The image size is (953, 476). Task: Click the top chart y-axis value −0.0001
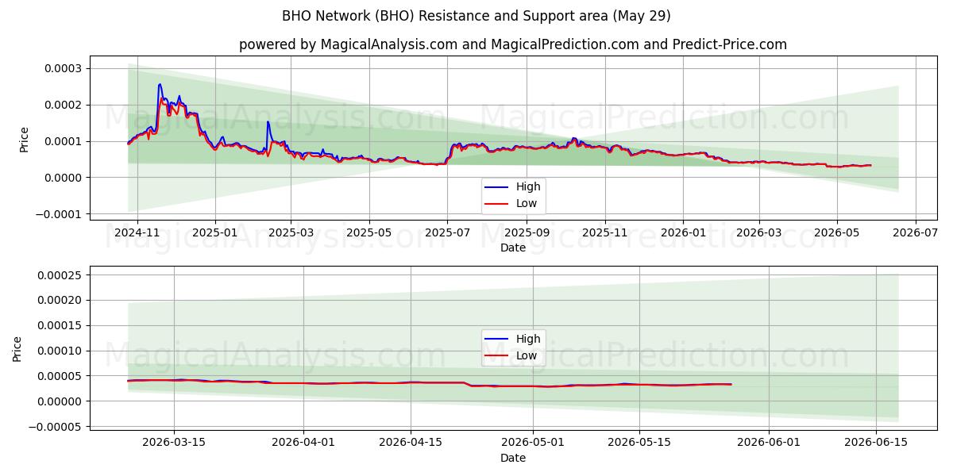coord(59,214)
